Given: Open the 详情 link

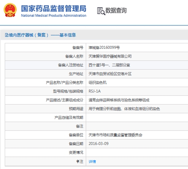Looking at the screenshot, I should pos(92,161).
